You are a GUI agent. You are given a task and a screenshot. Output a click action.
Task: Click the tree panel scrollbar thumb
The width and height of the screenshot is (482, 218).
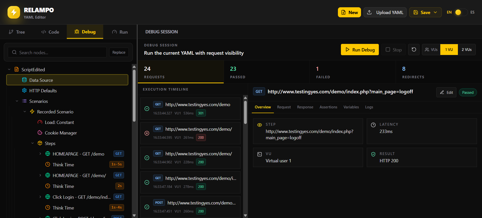point(134,96)
